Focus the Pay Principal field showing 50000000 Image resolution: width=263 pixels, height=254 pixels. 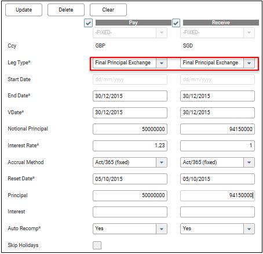130,195
